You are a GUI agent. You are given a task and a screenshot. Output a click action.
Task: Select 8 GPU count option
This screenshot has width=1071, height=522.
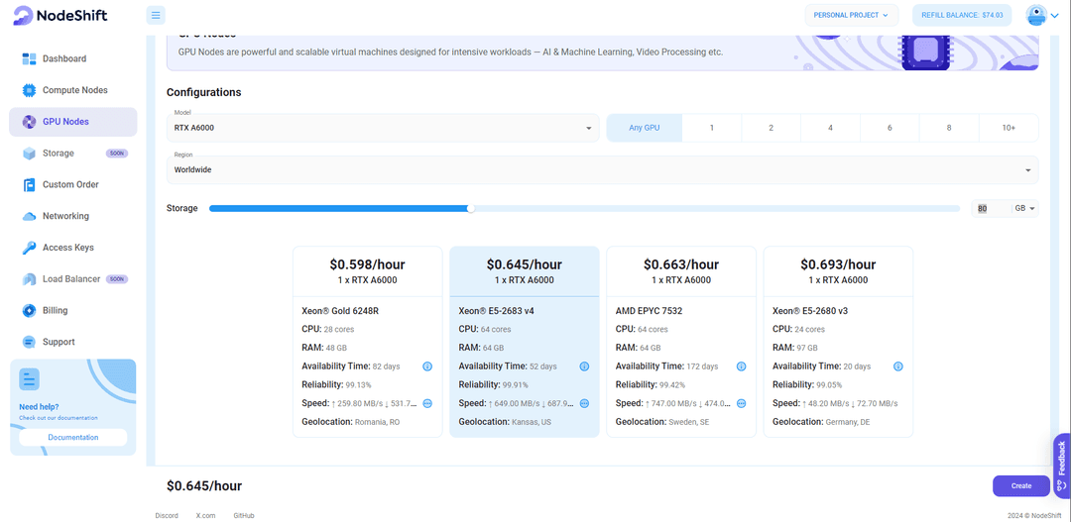[x=949, y=128]
